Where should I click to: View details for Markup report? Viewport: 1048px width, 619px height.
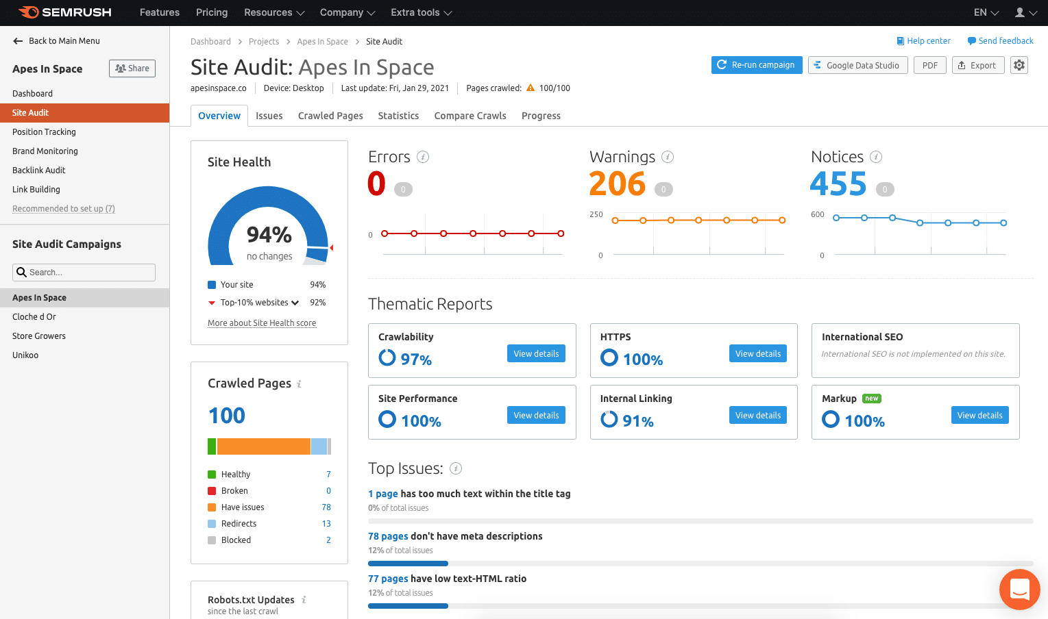coord(980,415)
